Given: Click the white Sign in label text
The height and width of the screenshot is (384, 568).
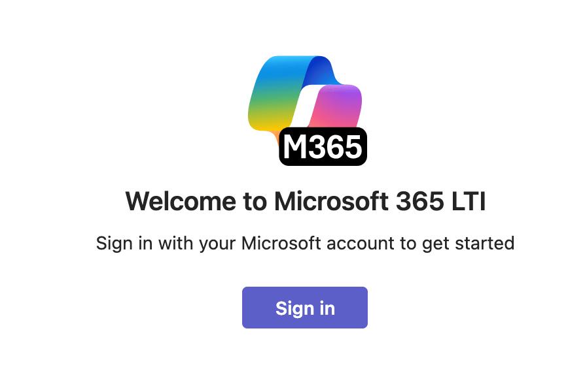Looking at the screenshot, I should 305,308.
